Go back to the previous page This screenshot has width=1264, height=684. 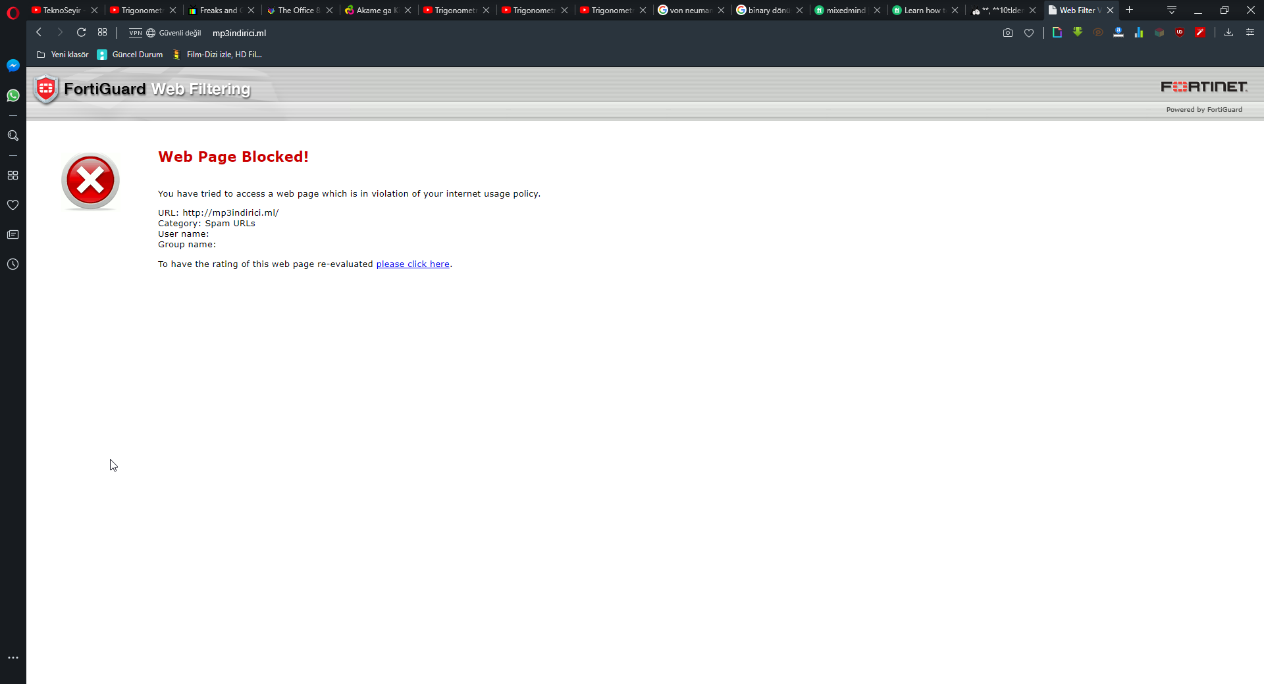tap(39, 32)
